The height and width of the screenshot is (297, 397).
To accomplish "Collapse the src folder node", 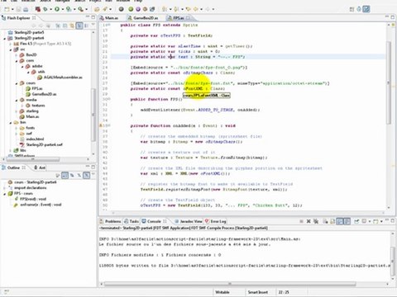I will click(11, 49).
